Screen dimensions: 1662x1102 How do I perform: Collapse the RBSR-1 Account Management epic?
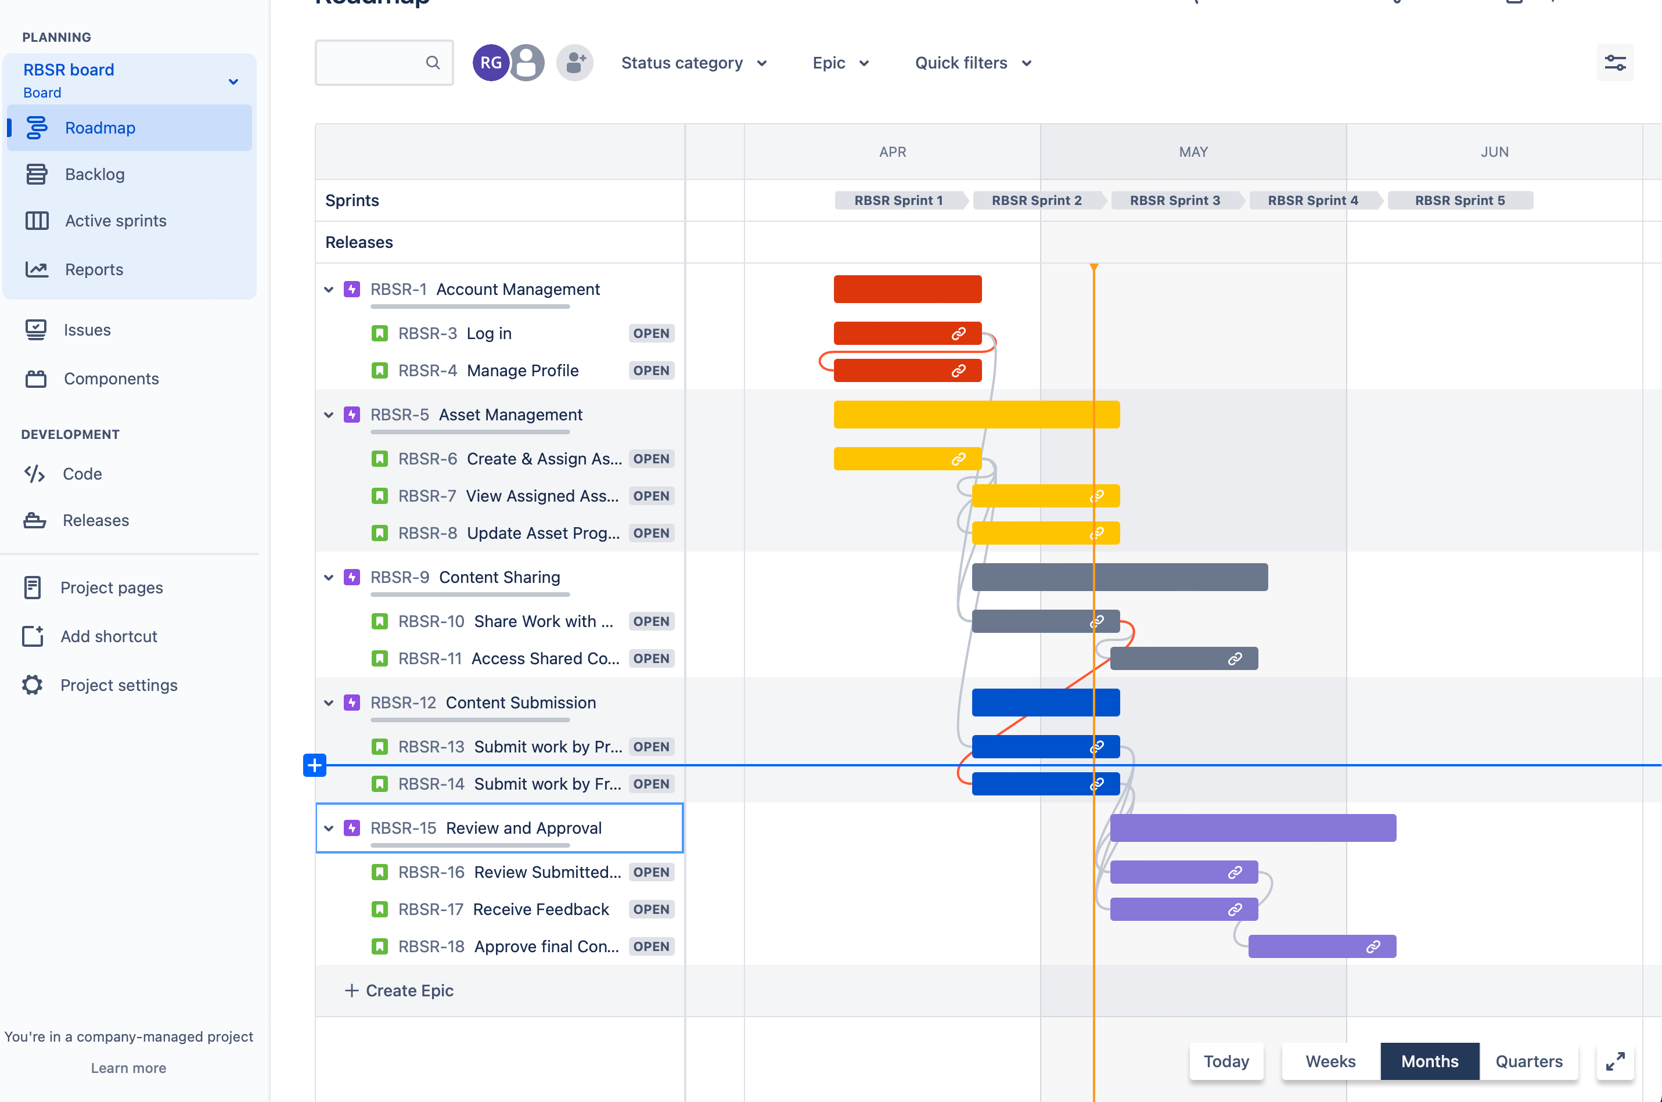[328, 290]
